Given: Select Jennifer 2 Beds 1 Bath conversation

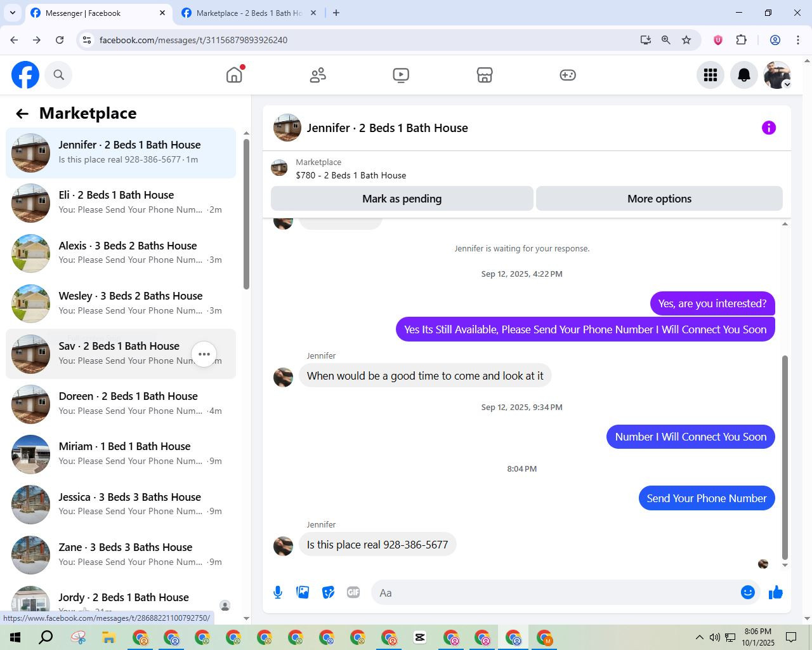Looking at the screenshot, I should [x=121, y=153].
